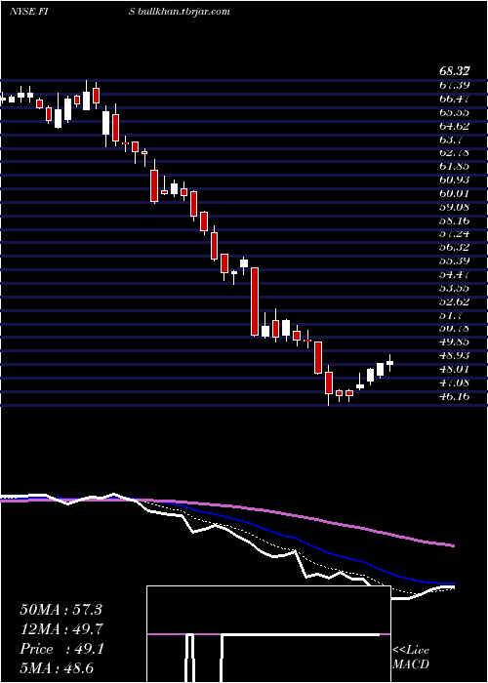Click the 64.62 price axis value
The height and width of the screenshot is (683, 488).
[454, 126]
